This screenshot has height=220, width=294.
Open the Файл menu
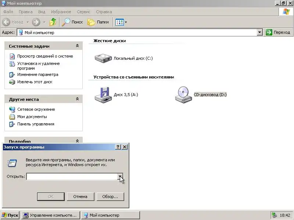(x=8, y=12)
